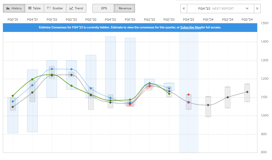Toggle the EPS metric button

[x=103, y=8]
